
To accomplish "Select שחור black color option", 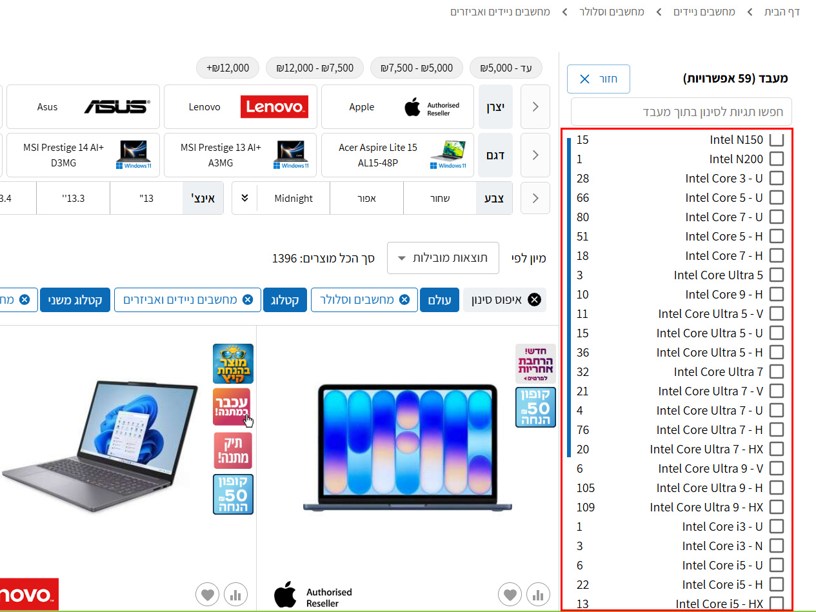I will (x=440, y=198).
